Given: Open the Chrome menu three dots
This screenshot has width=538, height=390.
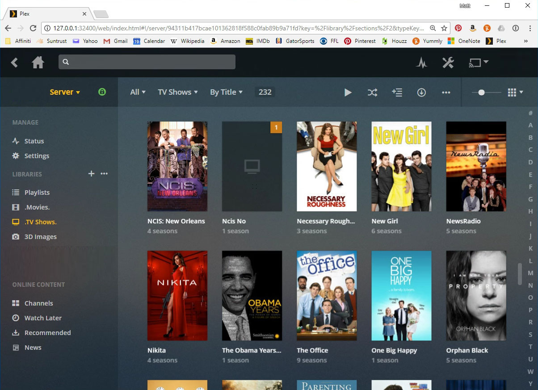Looking at the screenshot, I should coord(530,28).
